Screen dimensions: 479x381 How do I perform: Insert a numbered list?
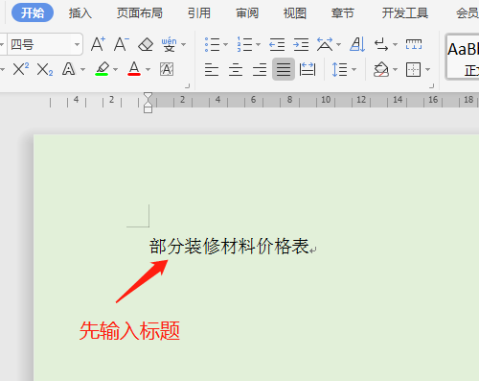click(244, 44)
